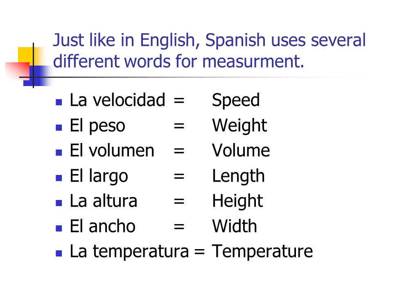Click the bullet beside La velocidad
Viewport: 393px width, 295px height.
pos(59,102)
